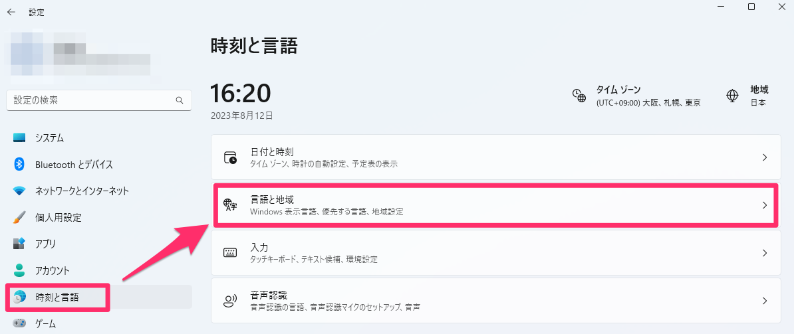
Task: Click the Wi-Fi icon for ネットワークとインターネット
Action: [x=19, y=191]
